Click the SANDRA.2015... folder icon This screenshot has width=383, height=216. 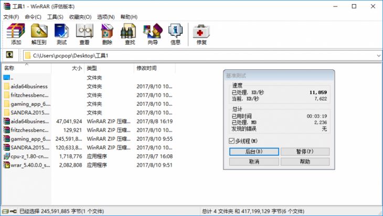7,112
